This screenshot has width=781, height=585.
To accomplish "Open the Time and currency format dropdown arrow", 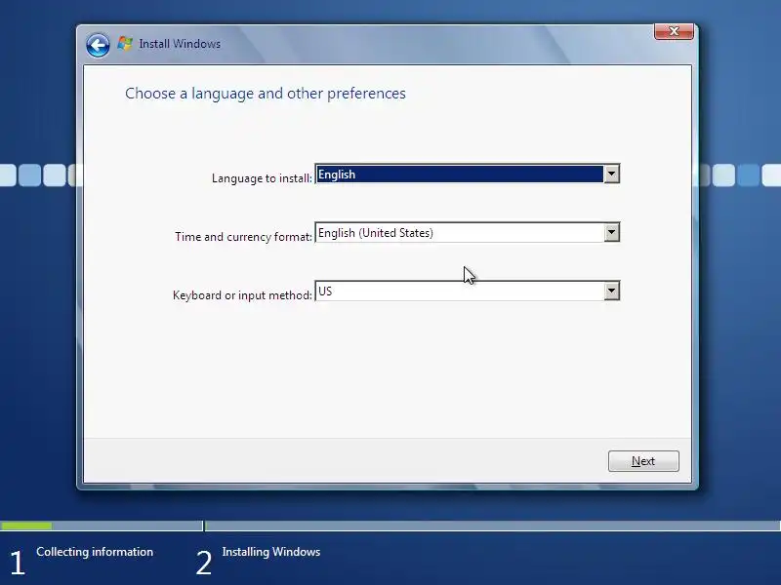I will (x=611, y=232).
